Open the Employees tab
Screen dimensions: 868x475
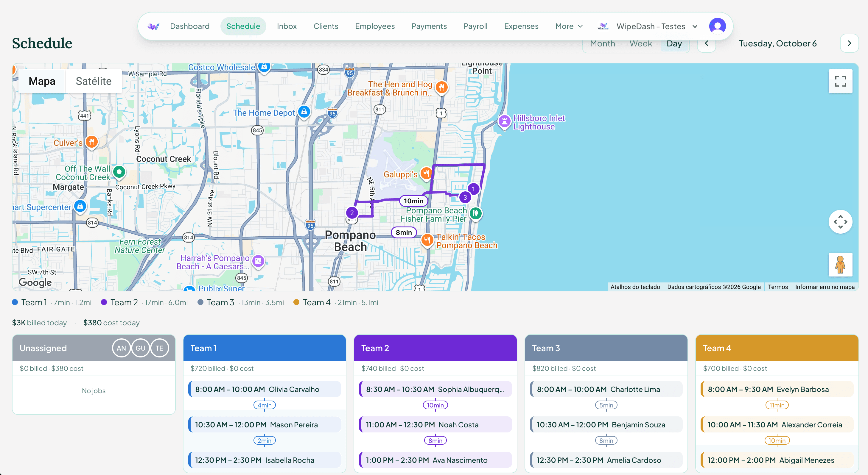click(375, 26)
